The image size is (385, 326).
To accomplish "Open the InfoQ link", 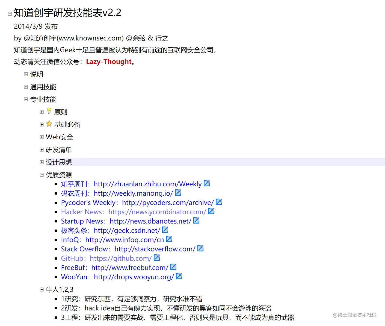I will (112, 240).
